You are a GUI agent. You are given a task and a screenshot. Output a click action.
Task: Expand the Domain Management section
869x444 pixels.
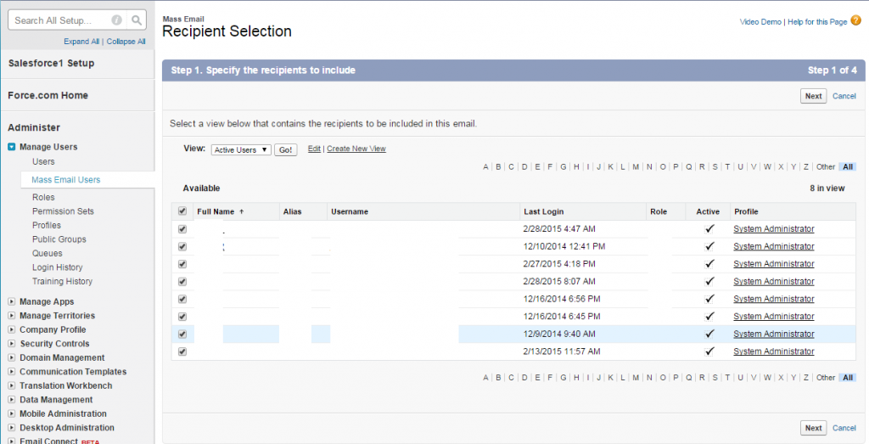(12, 357)
